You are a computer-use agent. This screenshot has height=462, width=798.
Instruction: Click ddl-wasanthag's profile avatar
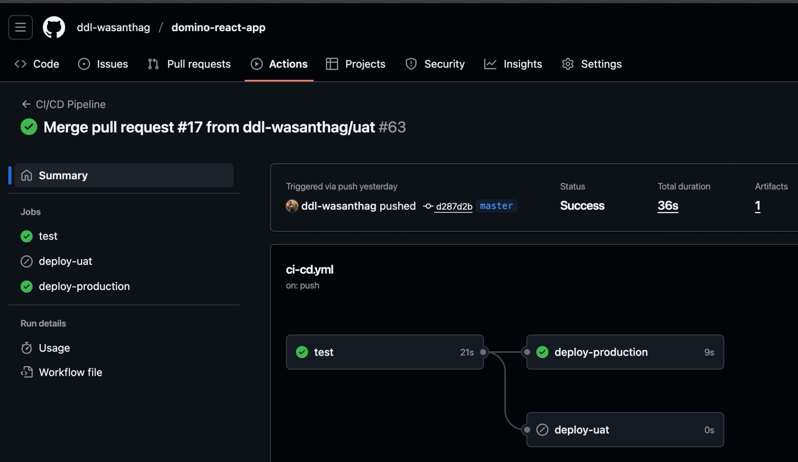292,206
